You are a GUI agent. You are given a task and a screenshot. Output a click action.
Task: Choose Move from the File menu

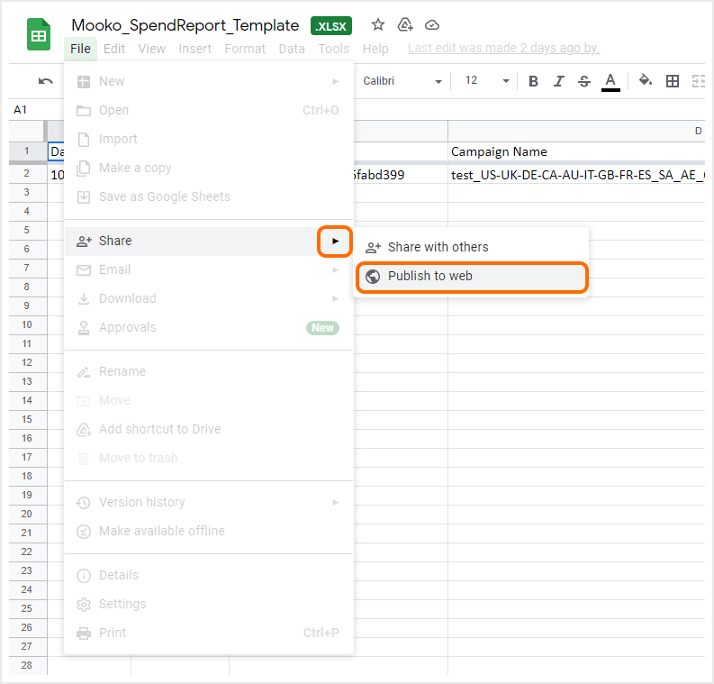pyautogui.click(x=209, y=400)
